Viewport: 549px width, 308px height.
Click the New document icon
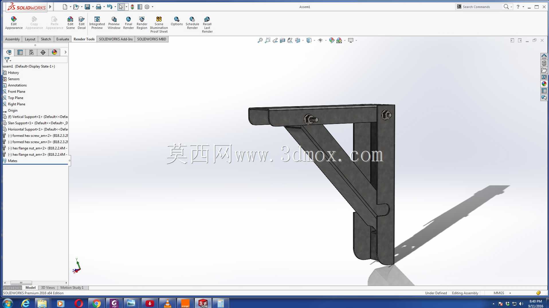[65, 7]
